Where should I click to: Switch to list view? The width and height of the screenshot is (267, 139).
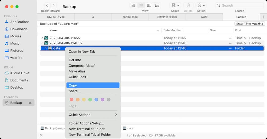[141, 5]
